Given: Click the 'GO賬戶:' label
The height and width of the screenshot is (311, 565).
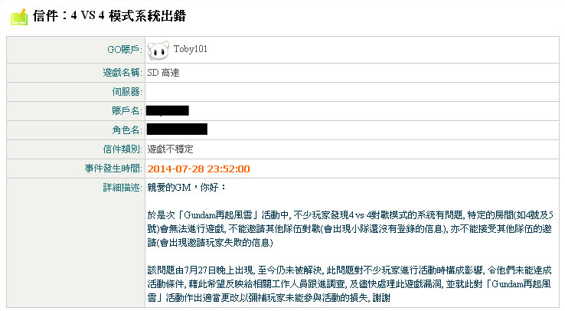Looking at the screenshot, I should tap(125, 50).
